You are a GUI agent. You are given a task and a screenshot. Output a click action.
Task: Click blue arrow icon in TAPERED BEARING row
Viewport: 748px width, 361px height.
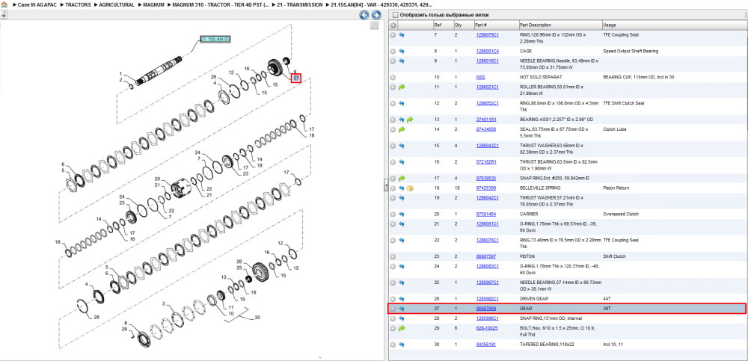(x=402, y=345)
